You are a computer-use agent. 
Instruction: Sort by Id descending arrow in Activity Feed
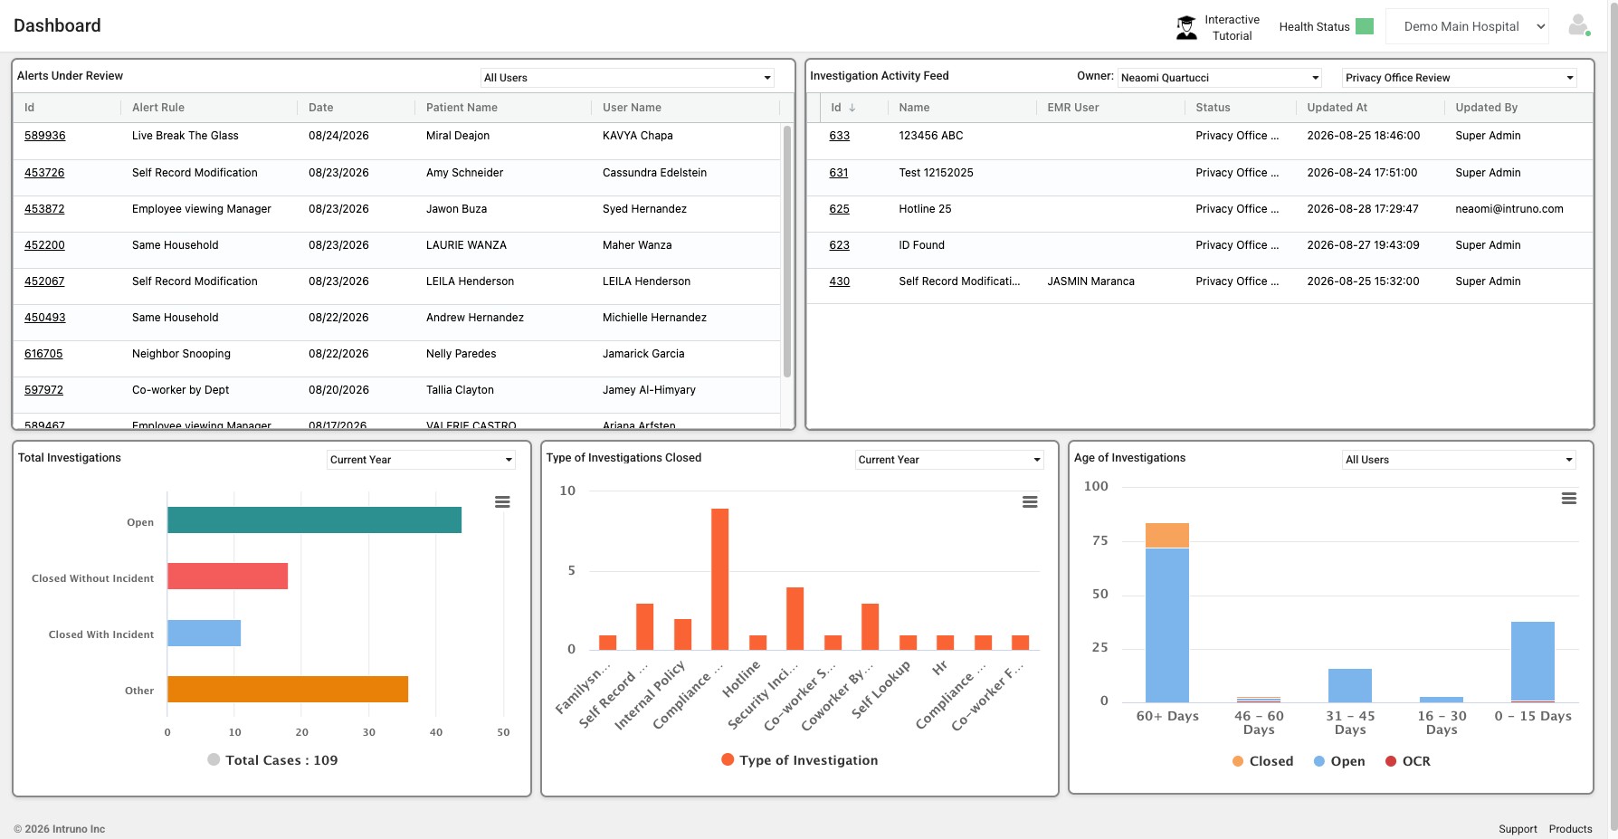tap(852, 108)
